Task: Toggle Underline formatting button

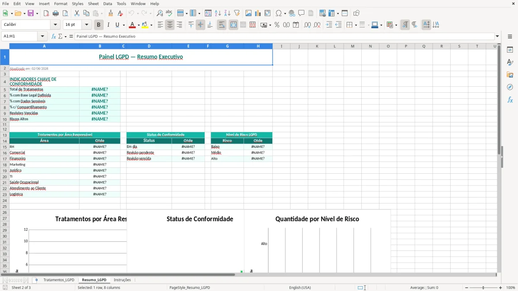Action: [117, 25]
